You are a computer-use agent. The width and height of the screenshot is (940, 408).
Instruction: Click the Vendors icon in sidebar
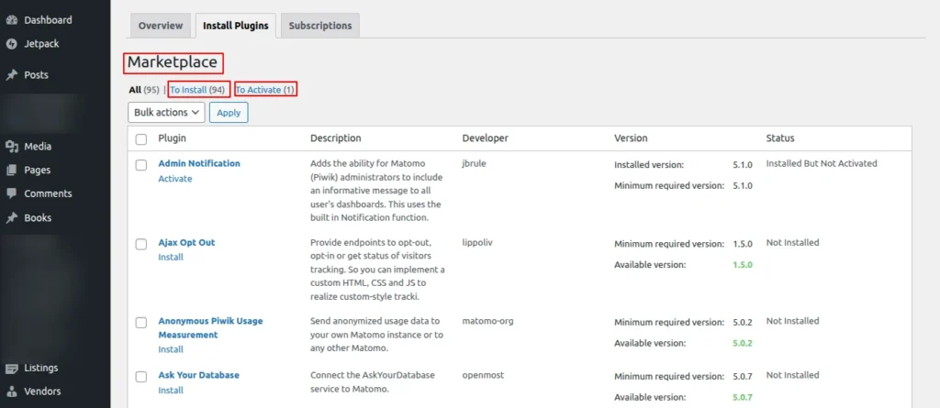(11, 391)
